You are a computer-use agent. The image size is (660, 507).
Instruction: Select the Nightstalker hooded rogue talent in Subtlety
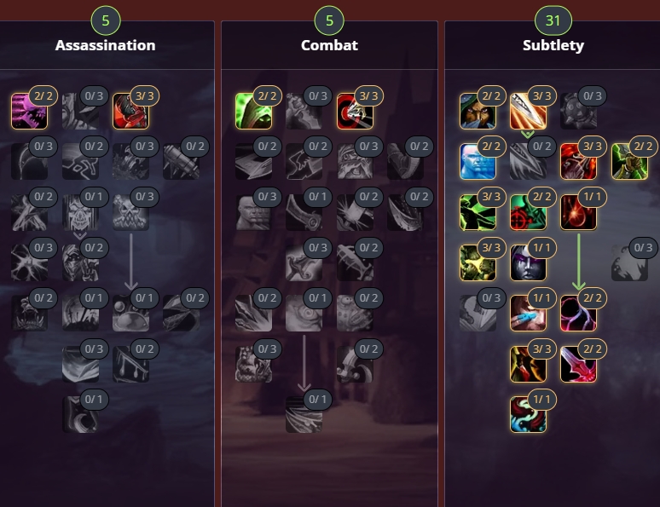tap(478, 111)
